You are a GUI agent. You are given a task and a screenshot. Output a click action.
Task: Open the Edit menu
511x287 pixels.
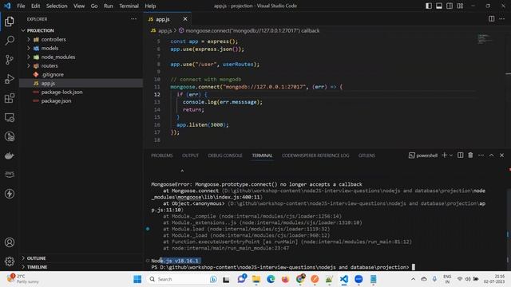click(35, 6)
